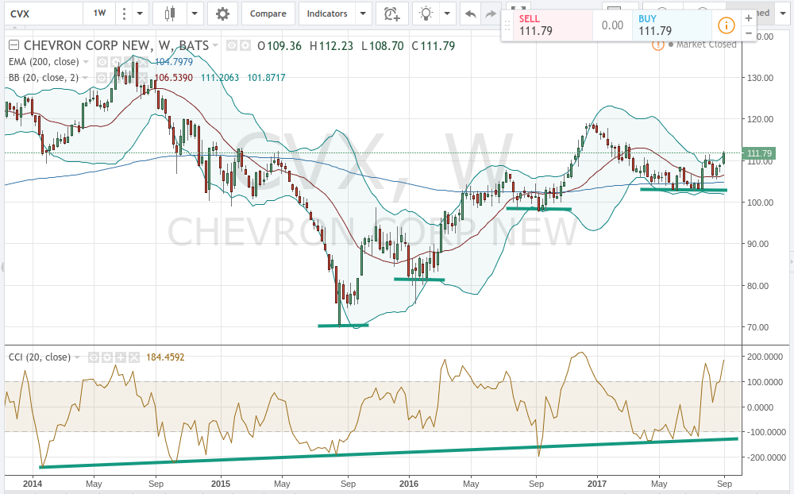Click the BB basis value 106.5390
Image resolution: width=794 pixels, height=494 pixels.
pyautogui.click(x=174, y=78)
